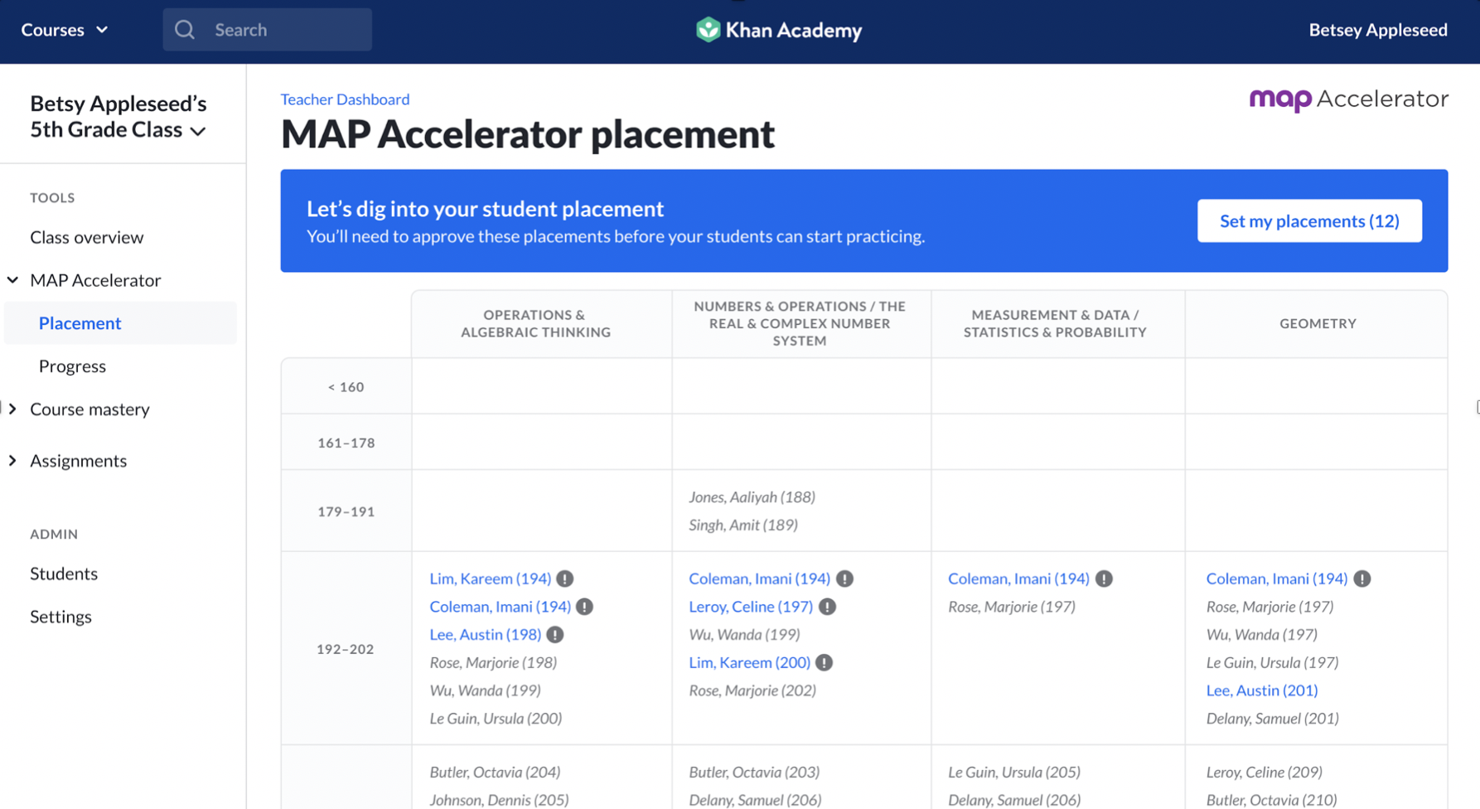Click Coleman, Imani's alert icon in Geometry column
This screenshot has height=809, width=1480.
point(1363,578)
